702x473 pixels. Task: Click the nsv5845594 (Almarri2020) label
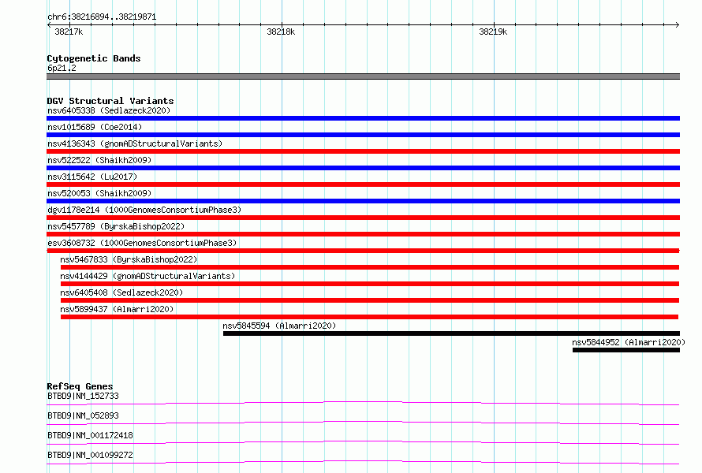[x=279, y=326]
